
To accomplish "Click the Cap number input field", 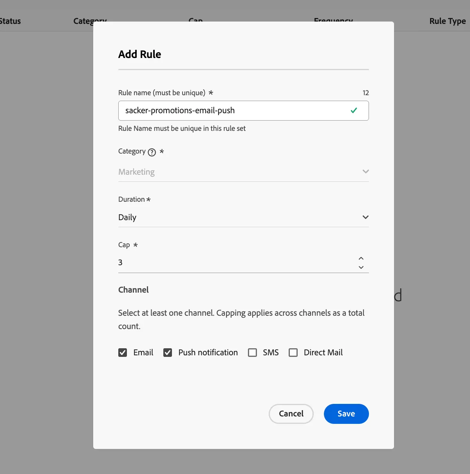I will [x=244, y=262].
